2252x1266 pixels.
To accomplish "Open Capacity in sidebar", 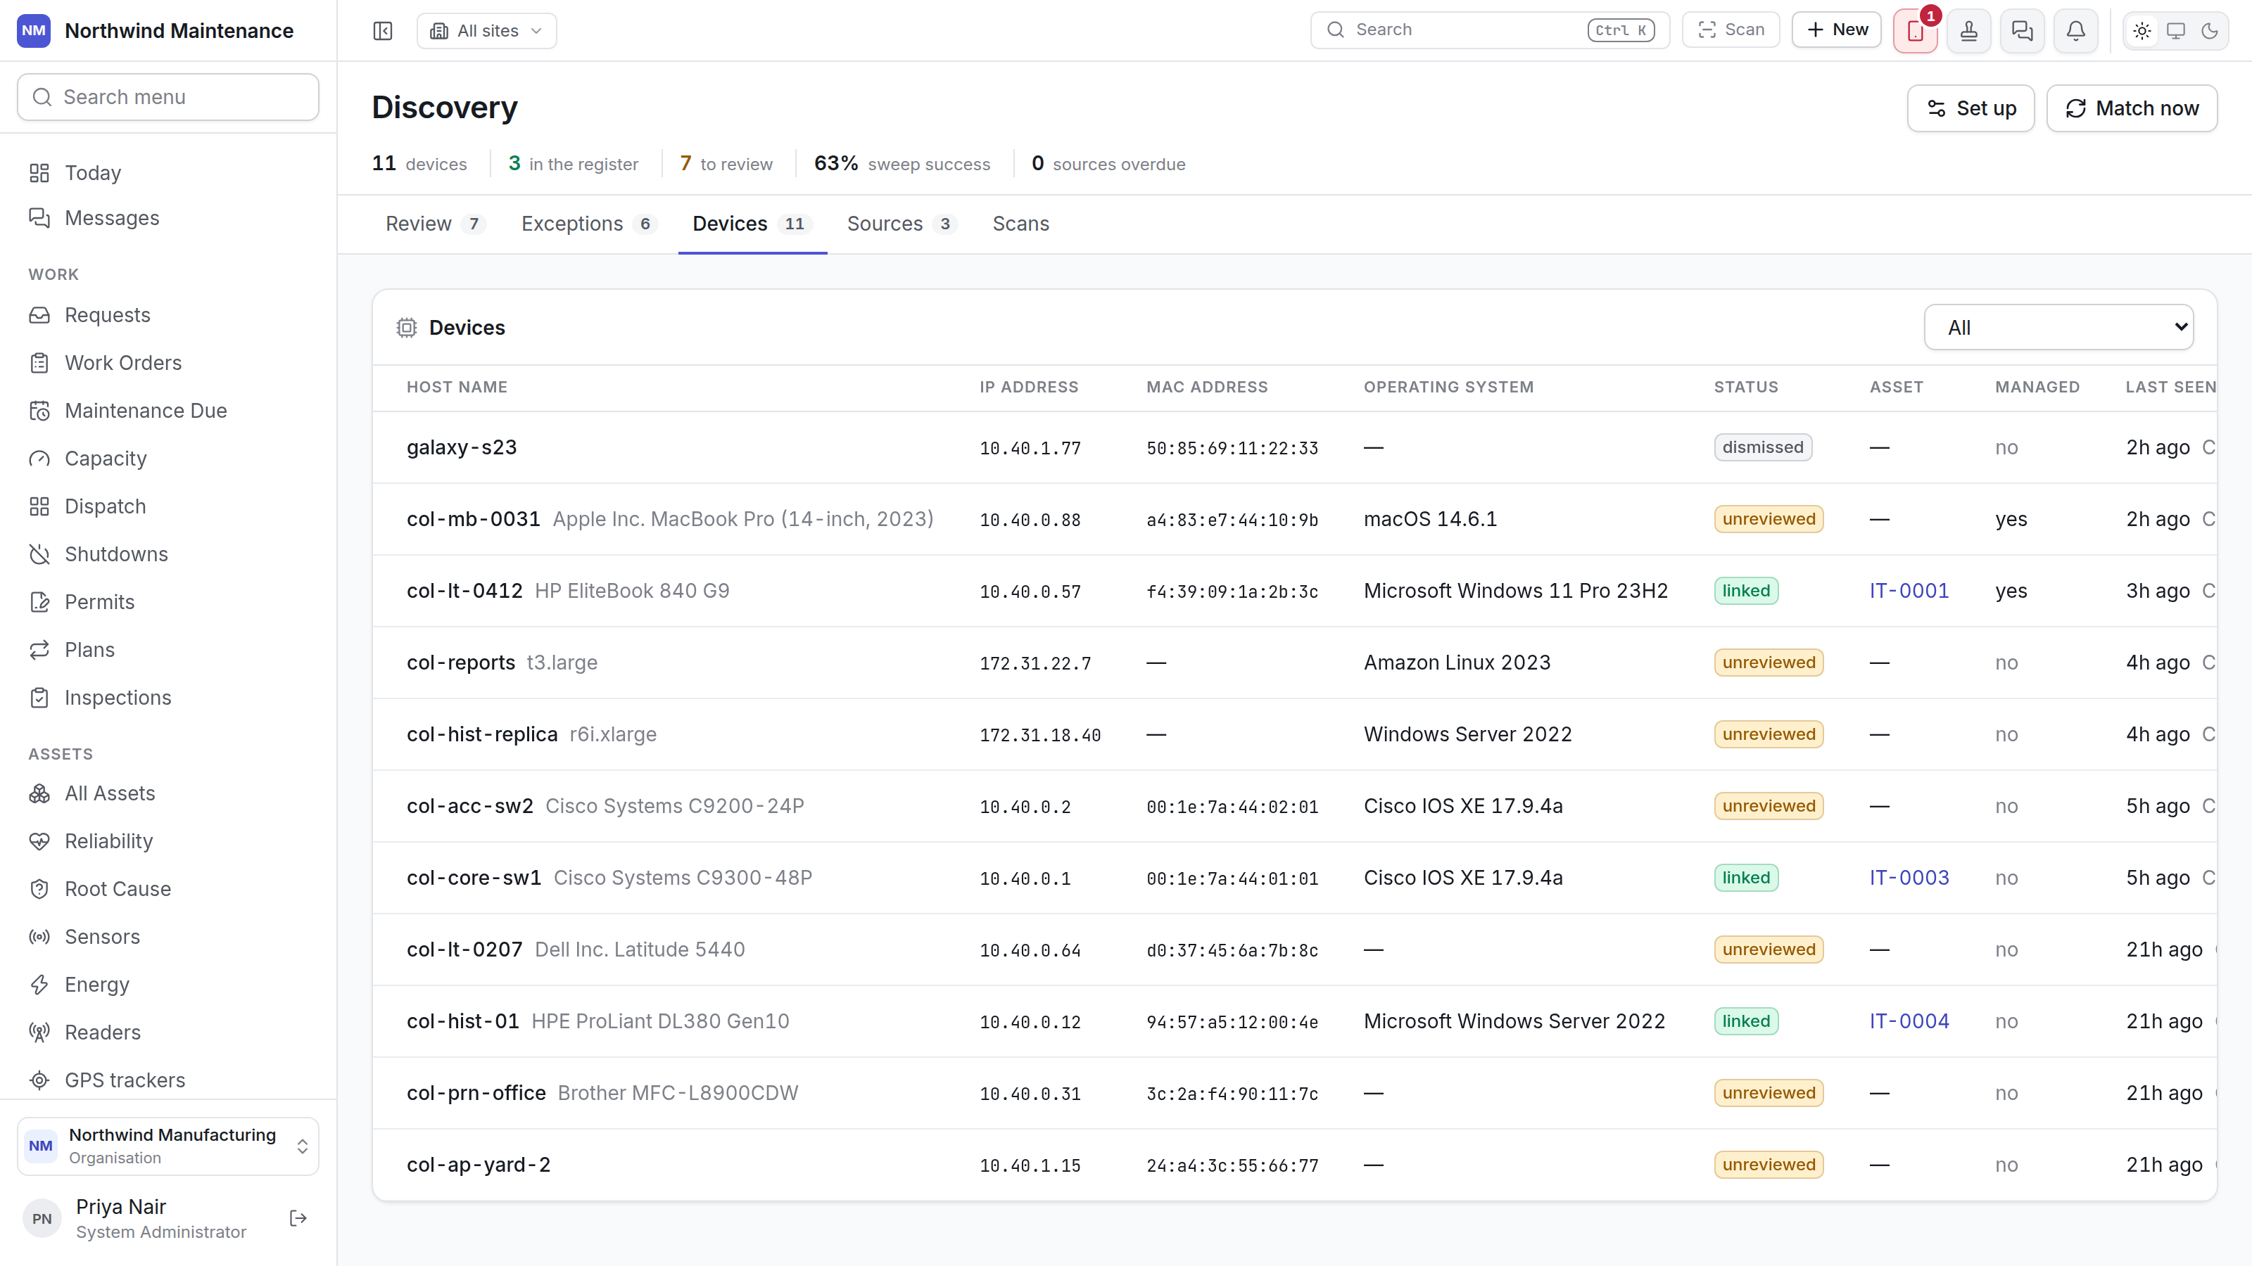I will click(x=168, y=459).
